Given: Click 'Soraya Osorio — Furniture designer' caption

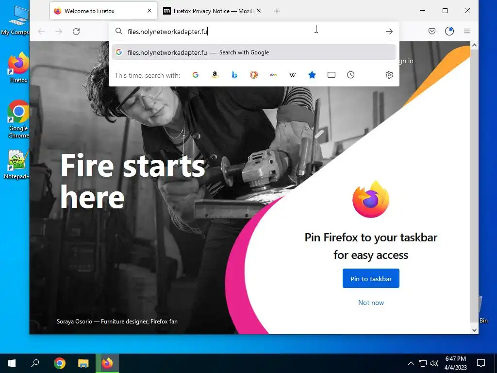Looking at the screenshot, I should pyautogui.click(x=117, y=322).
